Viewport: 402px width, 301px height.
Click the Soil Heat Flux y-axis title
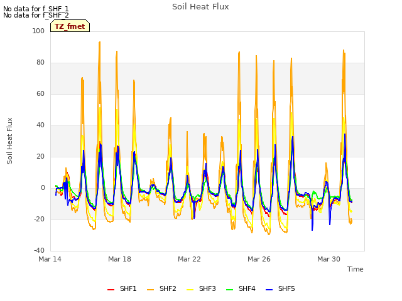click(x=9, y=140)
